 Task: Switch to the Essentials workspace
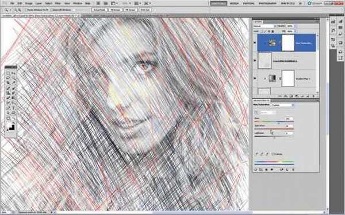pos(218,3)
